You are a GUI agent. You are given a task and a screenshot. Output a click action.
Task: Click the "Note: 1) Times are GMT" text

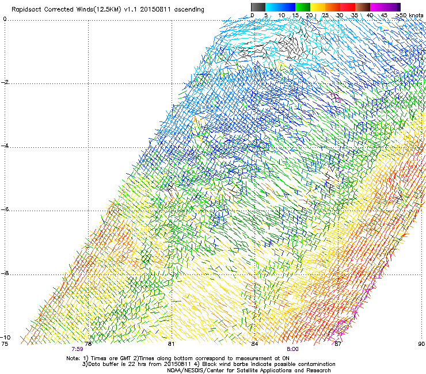[100, 358]
